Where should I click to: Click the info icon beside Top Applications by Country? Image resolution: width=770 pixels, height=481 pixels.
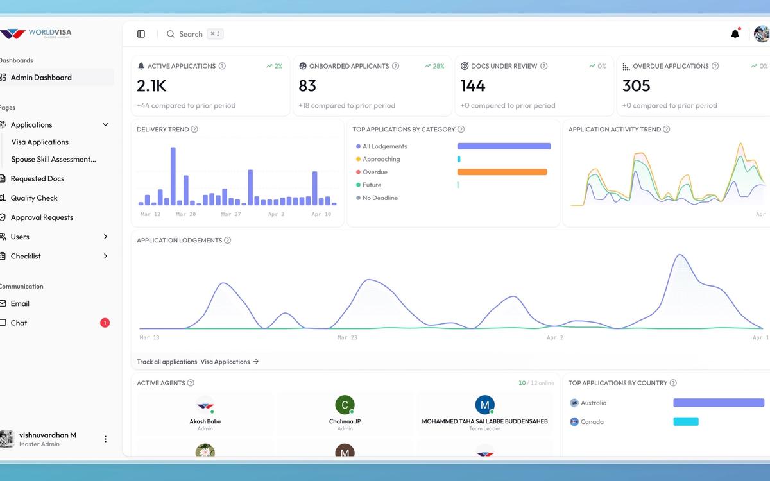[672, 382]
